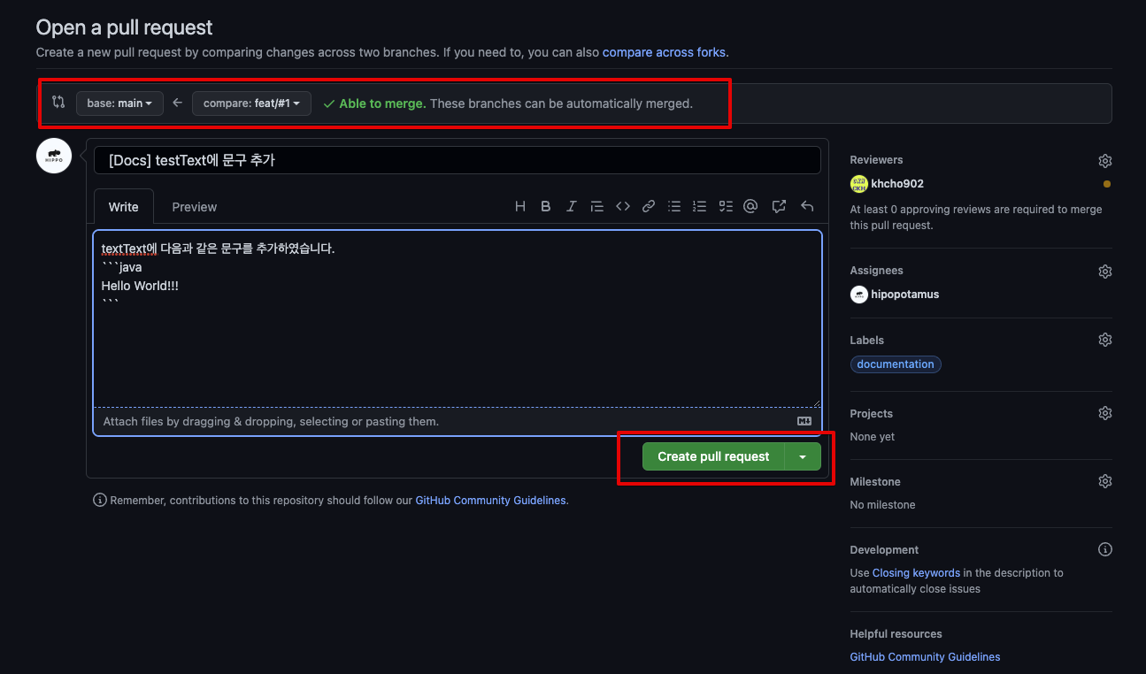1146x674 pixels.
Task: Switch to the Preview tab
Action: click(x=195, y=207)
